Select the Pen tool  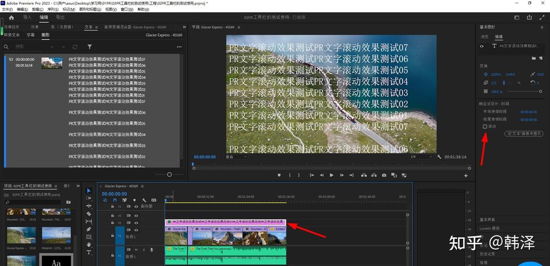89,229
